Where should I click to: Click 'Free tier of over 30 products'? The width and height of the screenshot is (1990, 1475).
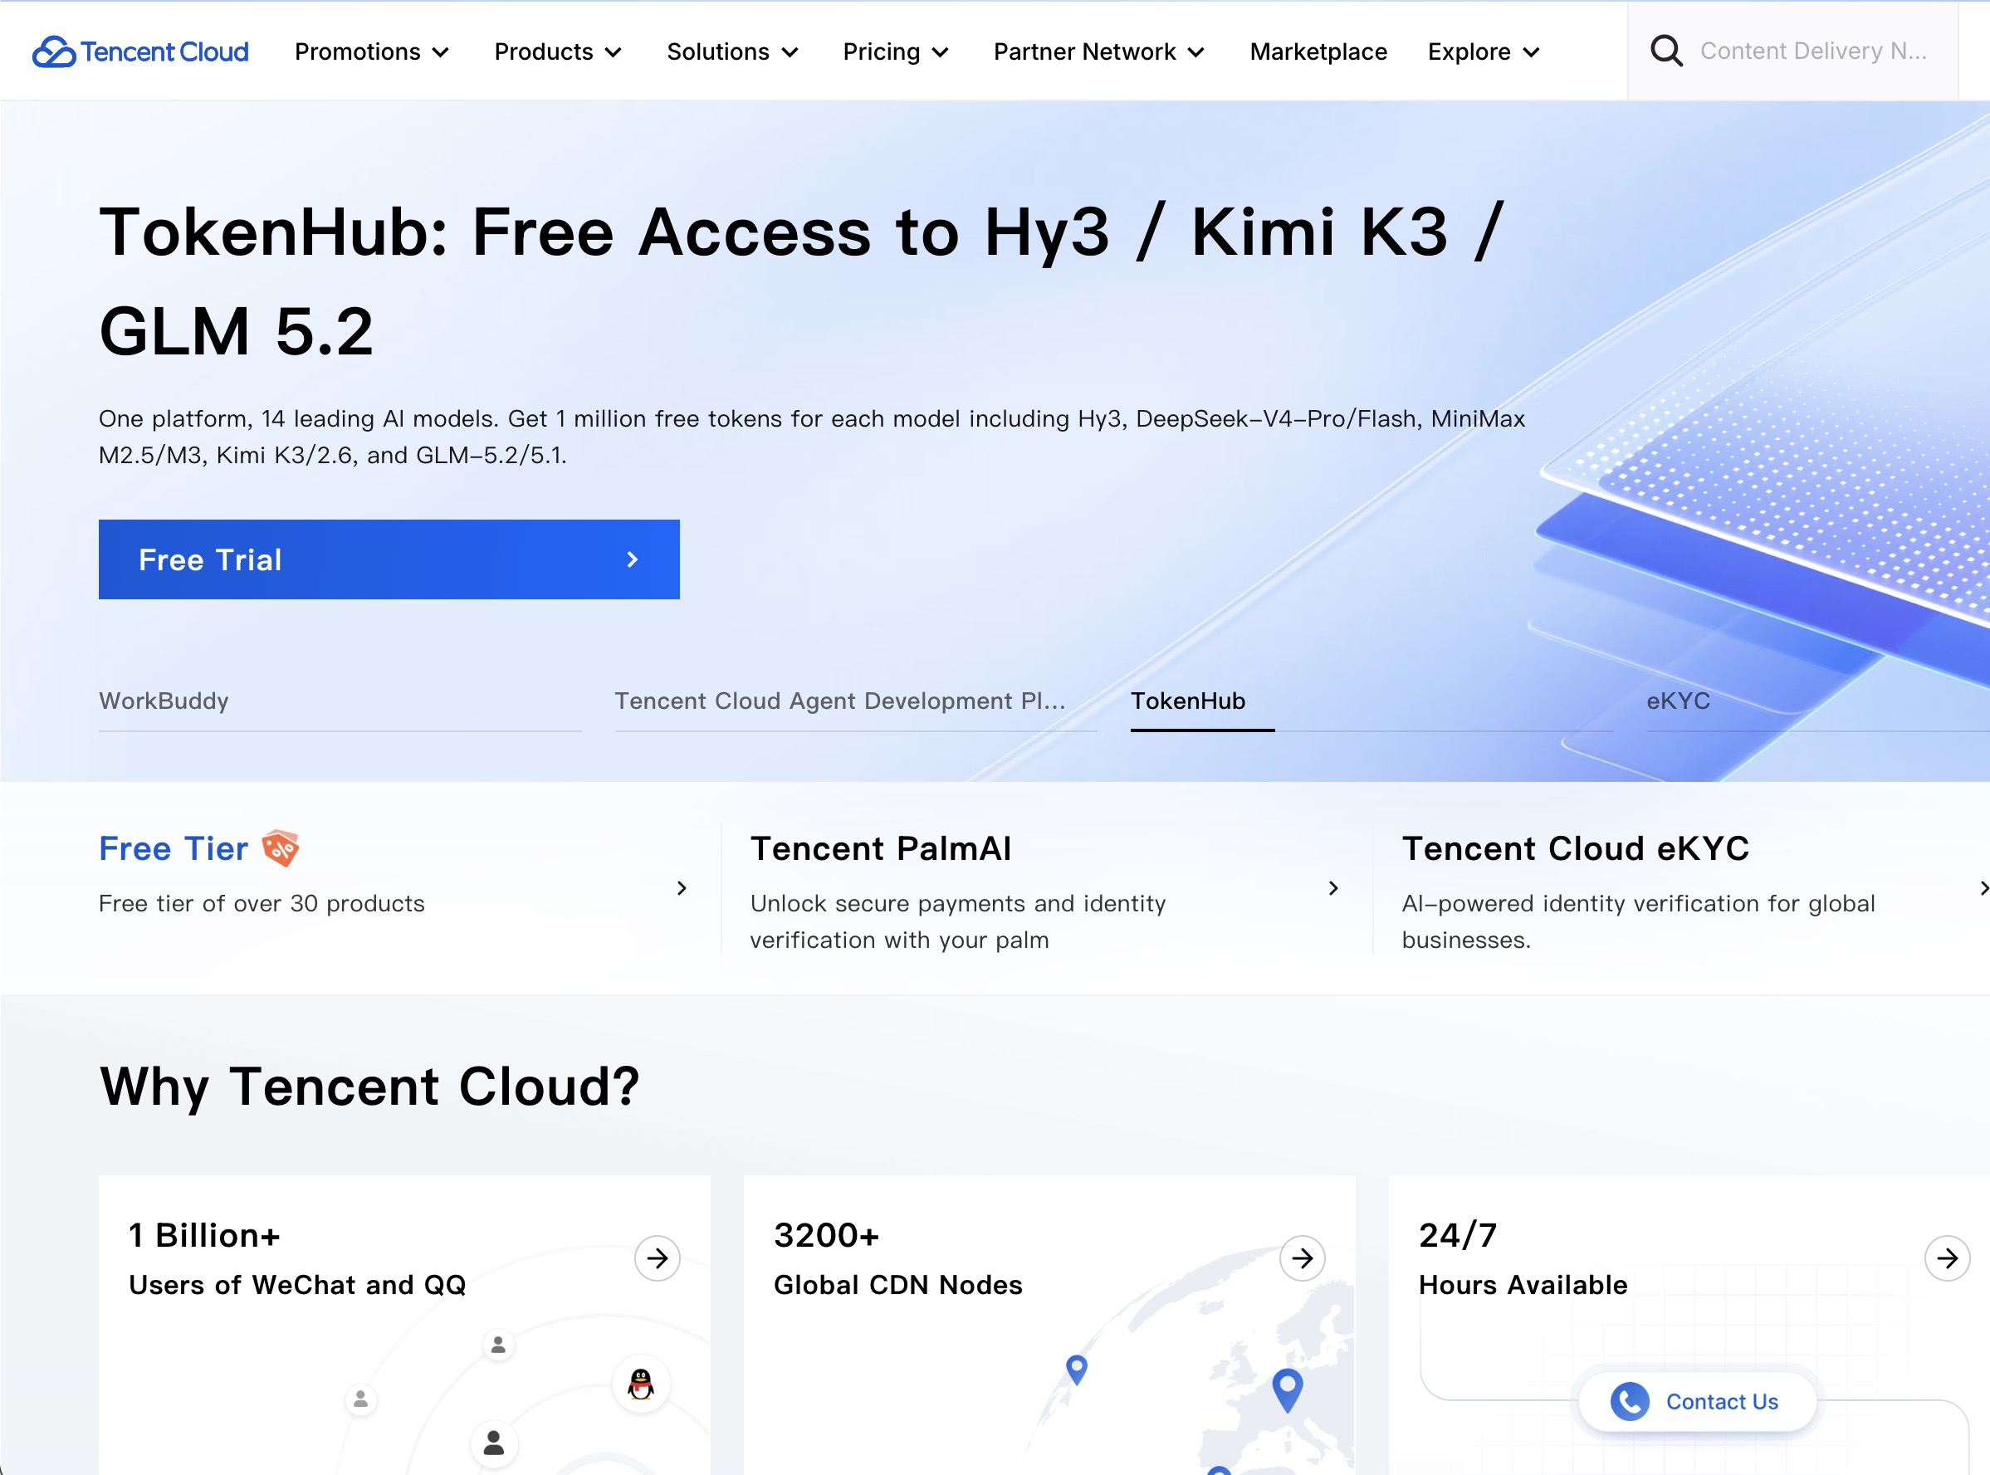[262, 904]
